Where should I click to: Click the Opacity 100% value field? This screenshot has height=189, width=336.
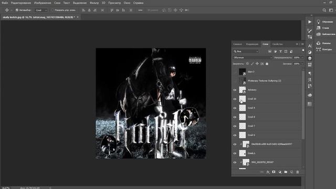(297, 57)
